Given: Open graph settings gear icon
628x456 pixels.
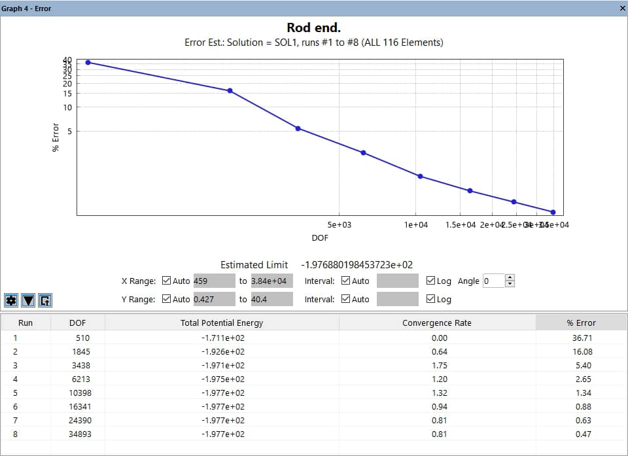Looking at the screenshot, I should pos(10,300).
